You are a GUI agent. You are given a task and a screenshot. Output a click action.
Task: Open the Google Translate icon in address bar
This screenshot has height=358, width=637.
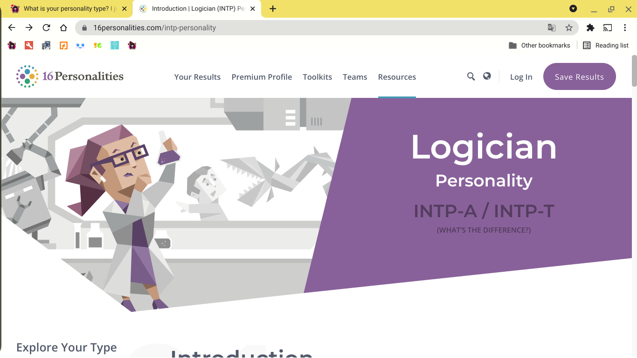pos(552,28)
